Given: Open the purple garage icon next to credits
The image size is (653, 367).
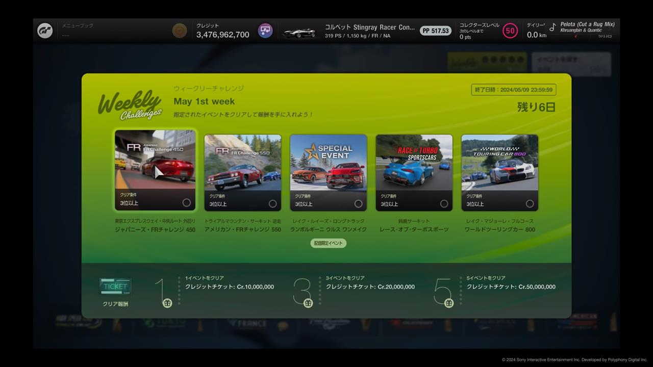Looking at the screenshot, I should click(265, 31).
